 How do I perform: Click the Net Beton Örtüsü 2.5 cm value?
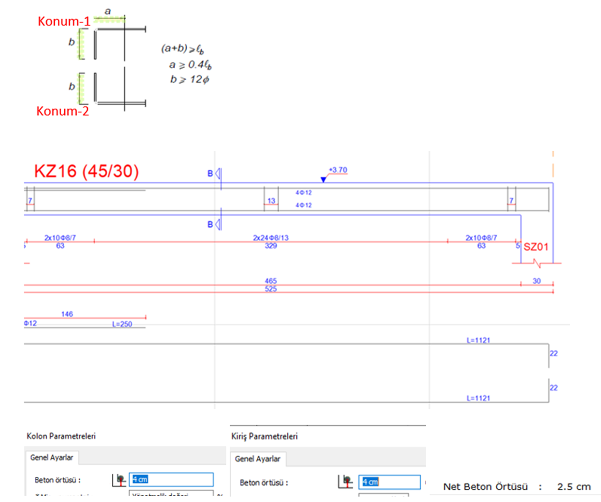pos(573,487)
